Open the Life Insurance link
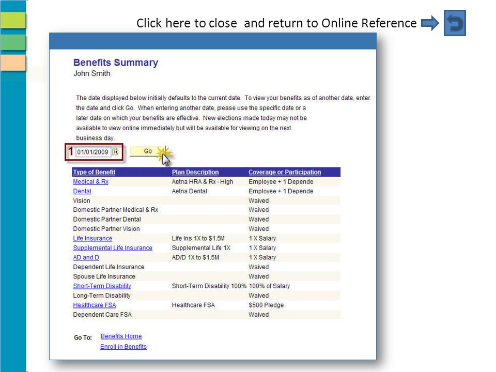Screen dimensions: 496x372 click(x=92, y=238)
